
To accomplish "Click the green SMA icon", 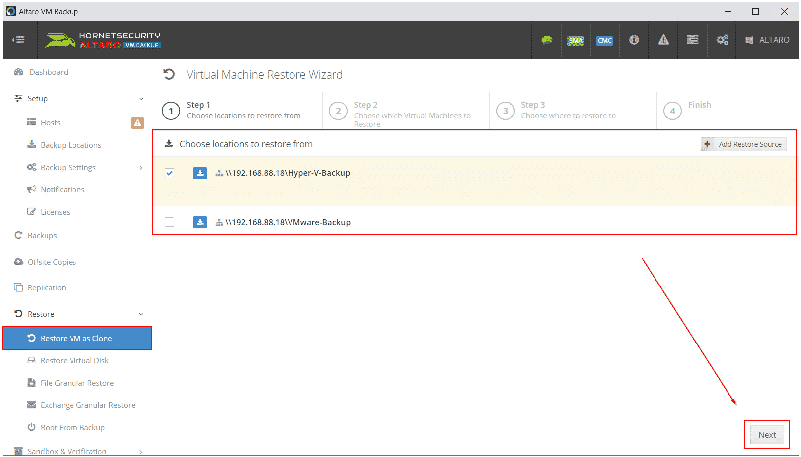I will [576, 40].
